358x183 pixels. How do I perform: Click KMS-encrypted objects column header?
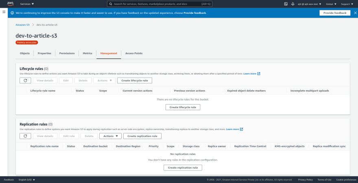click(x=290, y=146)
